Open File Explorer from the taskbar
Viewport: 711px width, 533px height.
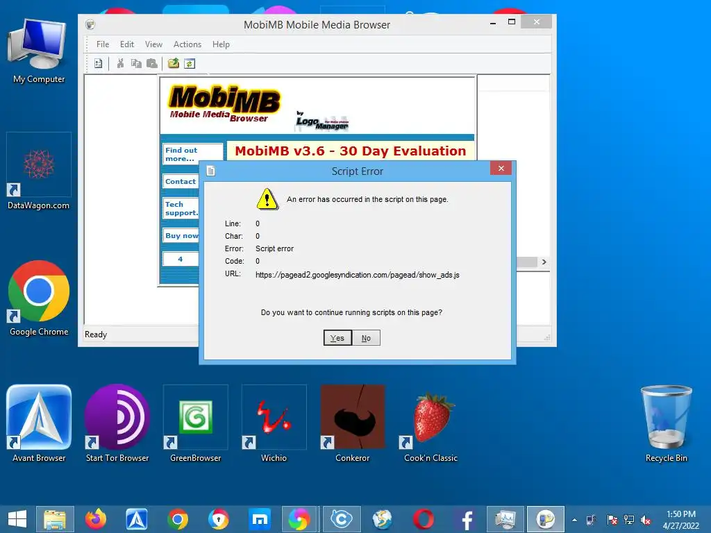pyautogui.click(x=55, y=519)
